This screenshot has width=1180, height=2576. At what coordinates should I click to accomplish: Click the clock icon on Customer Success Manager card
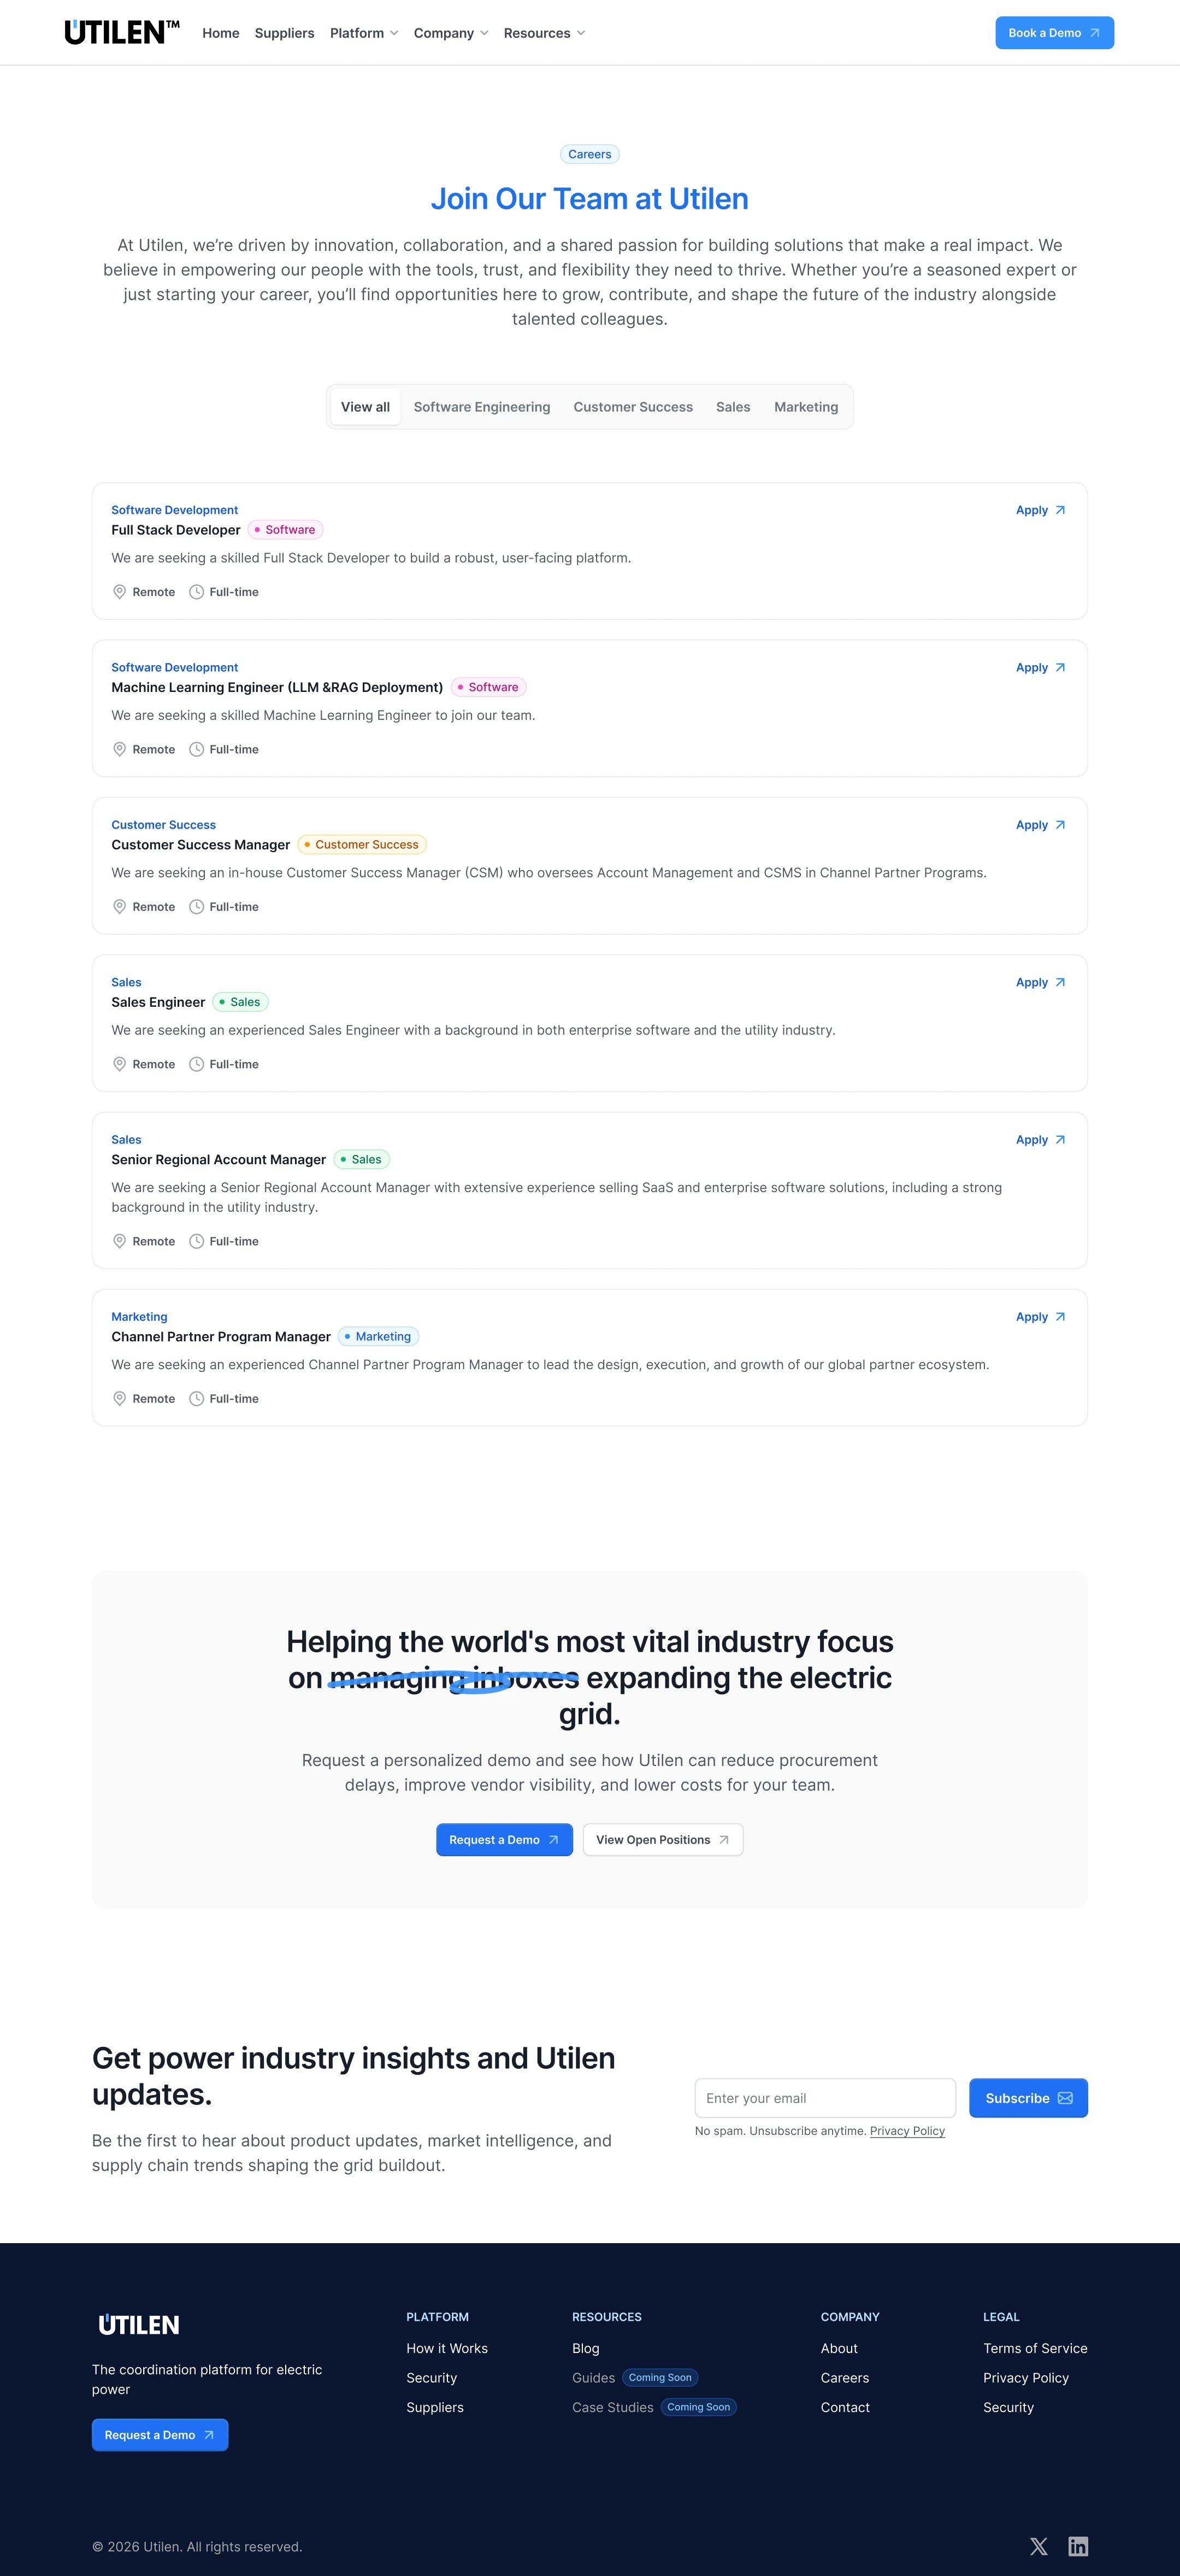(197, 907)
